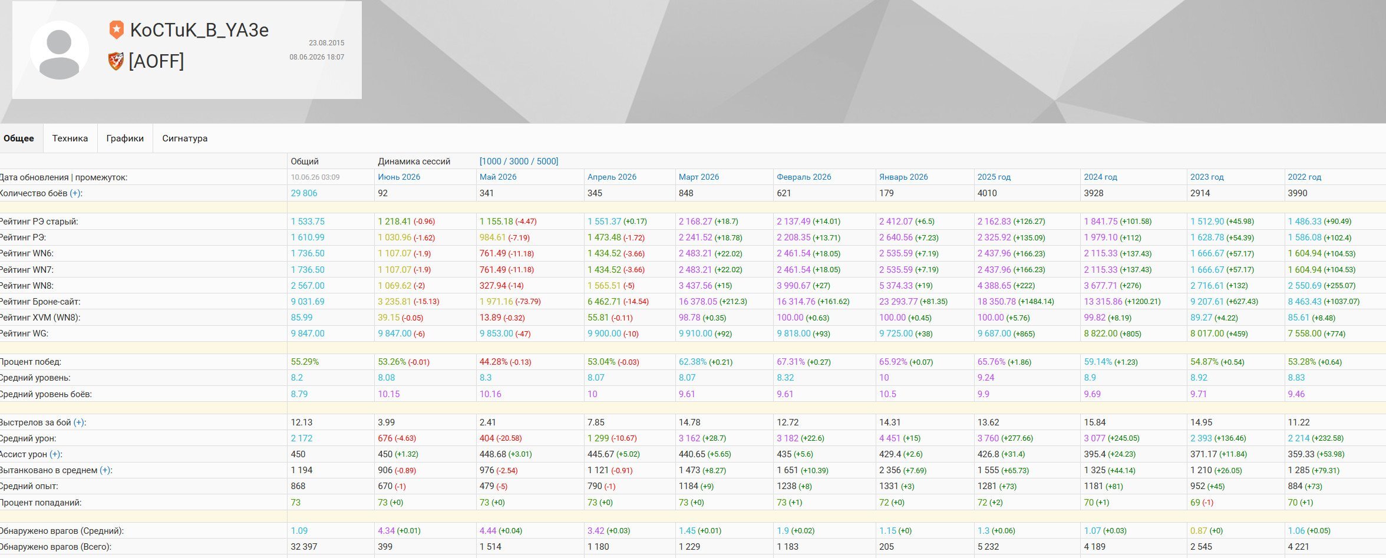Select the Общее tab
Screen dimensions: 1386x558
19,138
